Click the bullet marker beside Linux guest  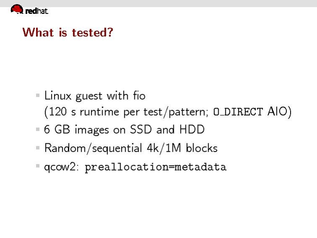click(38, 95)
